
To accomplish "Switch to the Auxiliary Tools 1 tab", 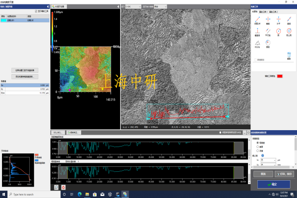I will [264, 11].
